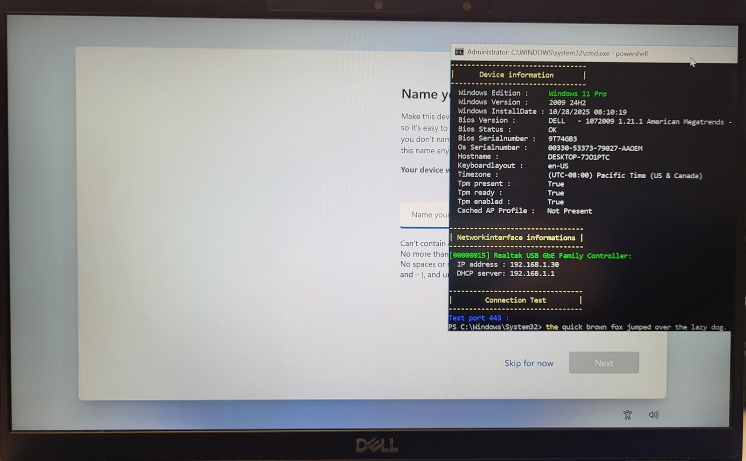
Task: Select the Bios Status OK value
Action: (x=553, y=130)
